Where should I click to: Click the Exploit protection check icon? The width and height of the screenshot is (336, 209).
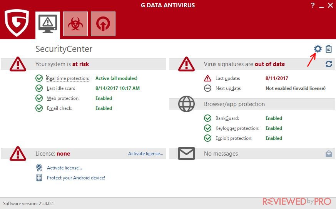pos(207,138)
